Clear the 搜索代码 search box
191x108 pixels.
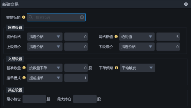point(82,17)
